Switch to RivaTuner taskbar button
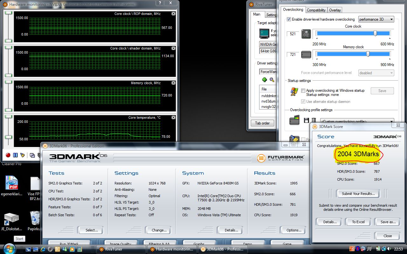407x254 pixels. (121, 249)
